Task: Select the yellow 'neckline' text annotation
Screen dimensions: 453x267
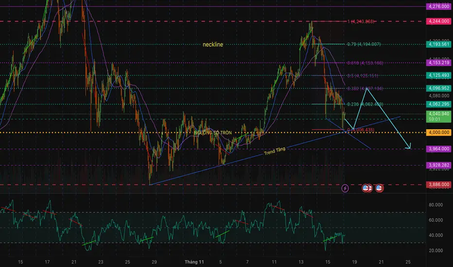Action: 212,45
